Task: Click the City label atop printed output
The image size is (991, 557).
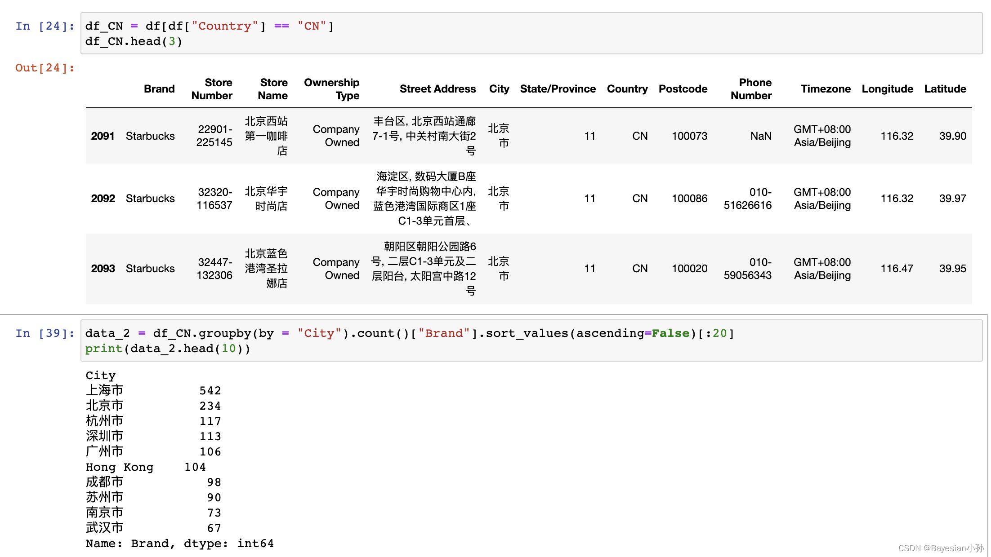Action: click(101, 375)
